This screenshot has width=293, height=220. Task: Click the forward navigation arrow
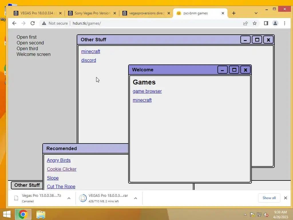point(23,23)
